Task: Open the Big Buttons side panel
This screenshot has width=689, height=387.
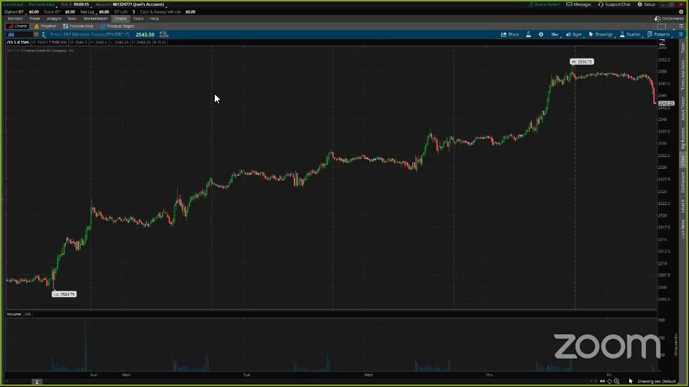Action: point(684,139)
